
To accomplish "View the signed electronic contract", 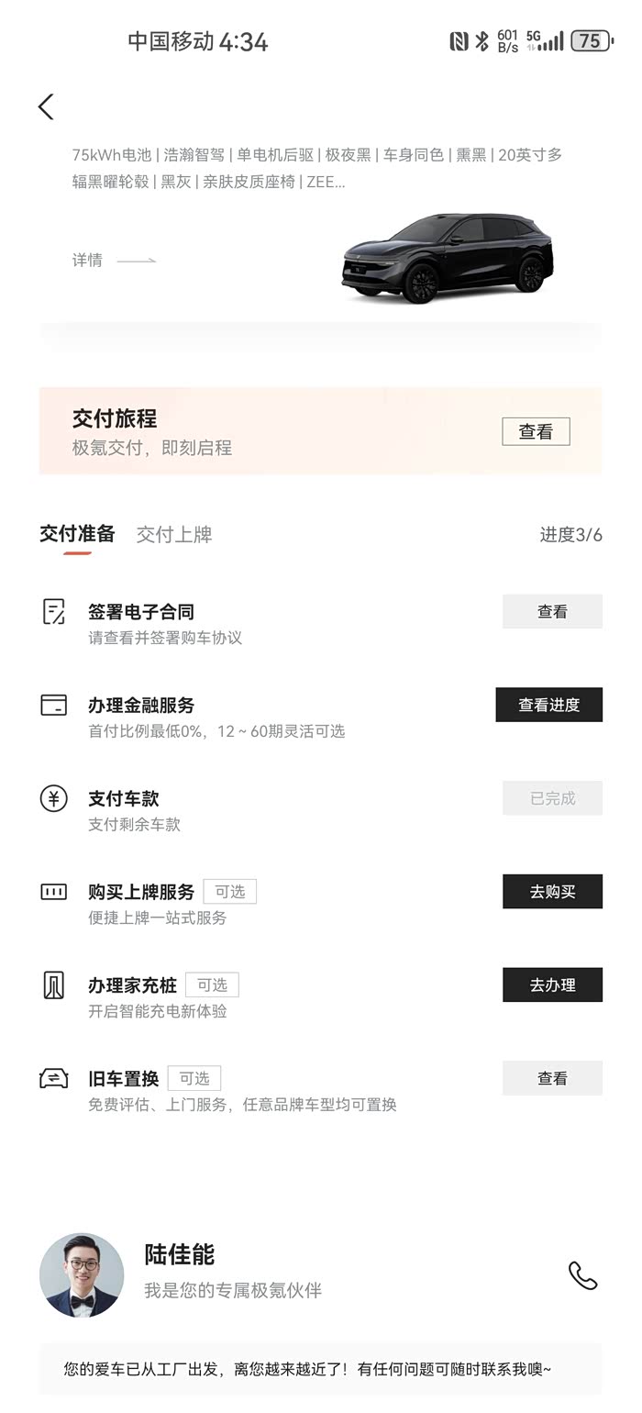I will click(x=552, y=612).
